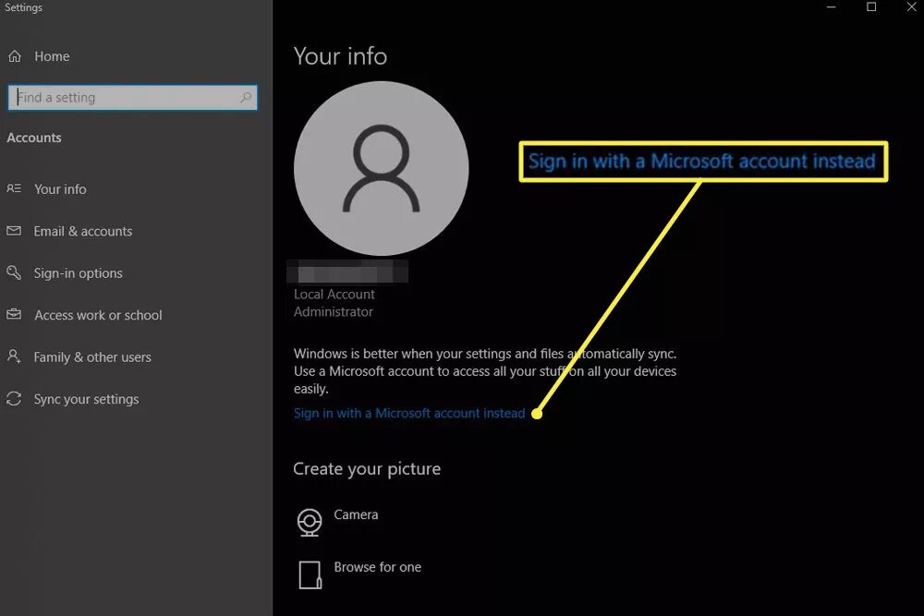Go to Sign-in options
924x616 pixels.
coord(78,273)
